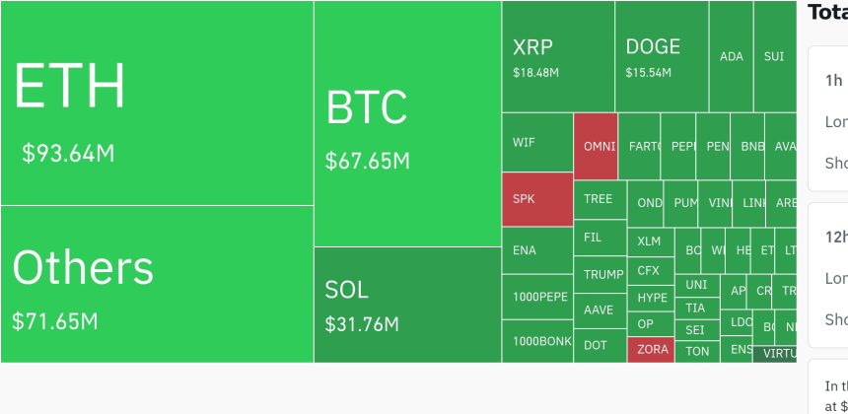Click the SUI heatmap cell
This screenshot has height=414, width=848.
coord(774,57)
